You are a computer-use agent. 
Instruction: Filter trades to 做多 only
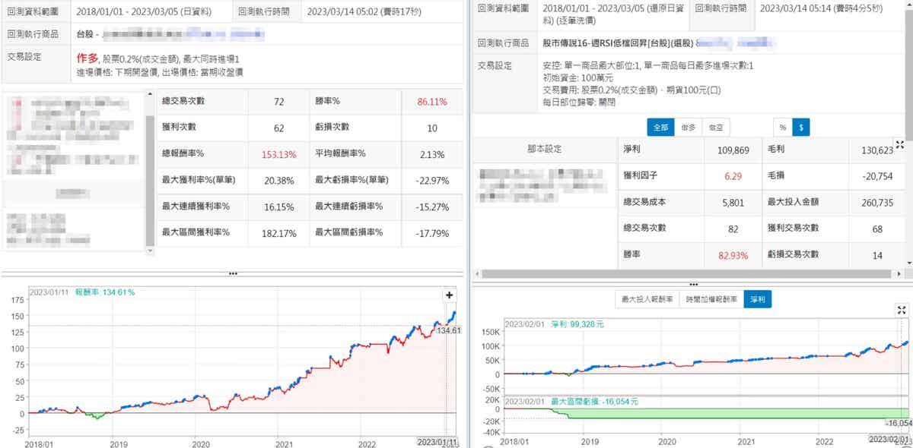[x=688, y=128]
